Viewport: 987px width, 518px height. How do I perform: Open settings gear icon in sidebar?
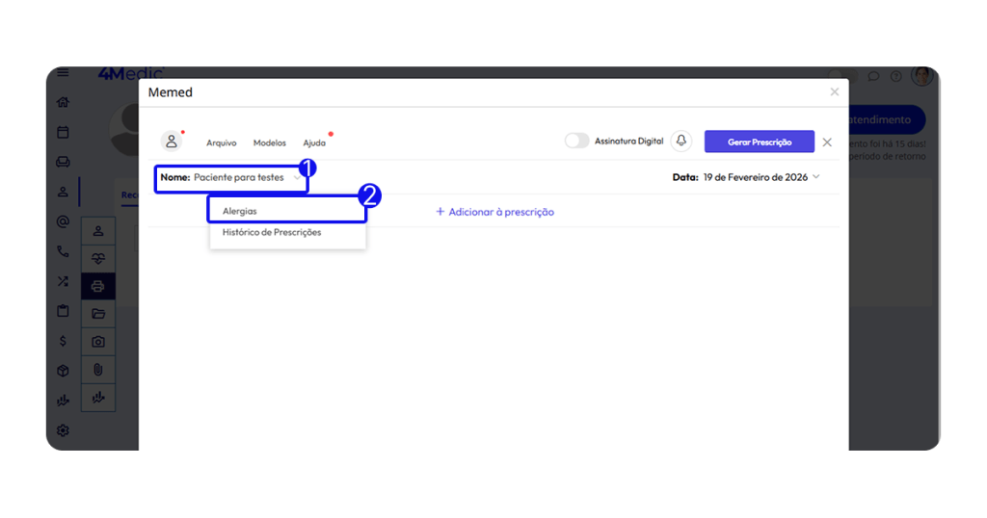pos(63,430)
